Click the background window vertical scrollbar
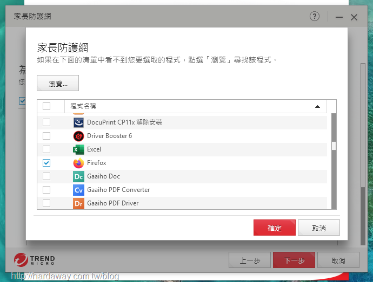Viewport: 373px width, 282px height. pos(363,154)
